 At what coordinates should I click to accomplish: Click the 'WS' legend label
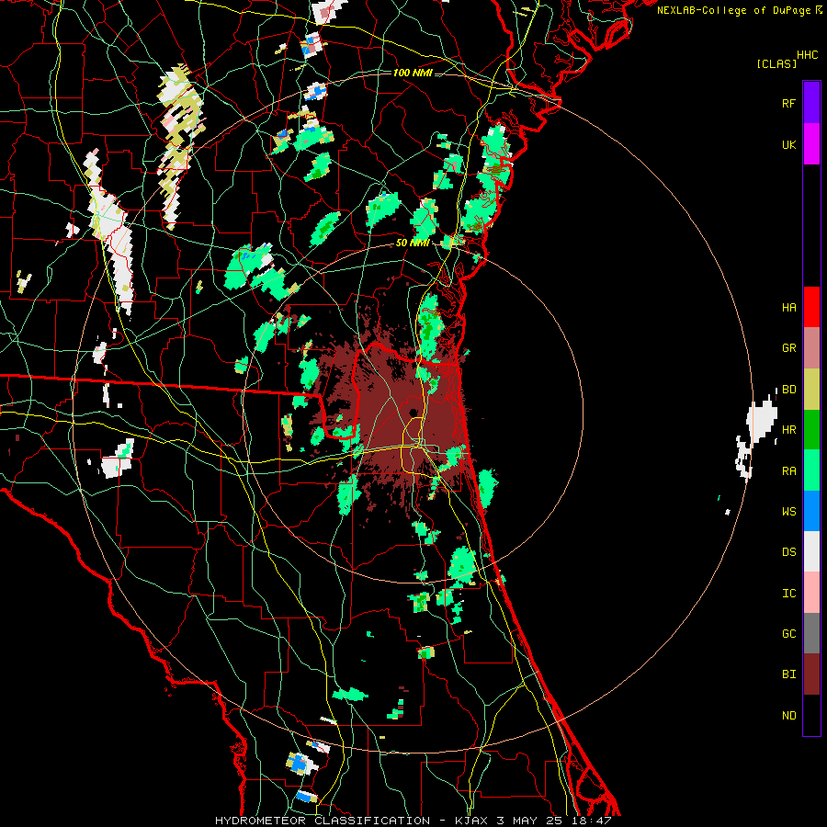(x=788, y=512)
